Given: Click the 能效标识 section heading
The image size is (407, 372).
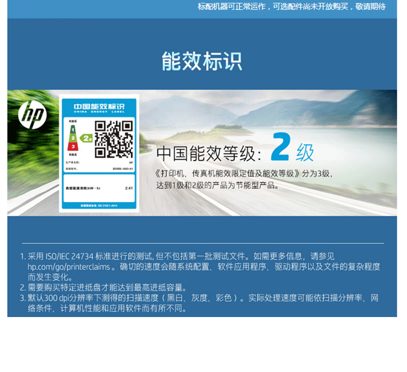Looking at the screenshot, I should (202, 61).
